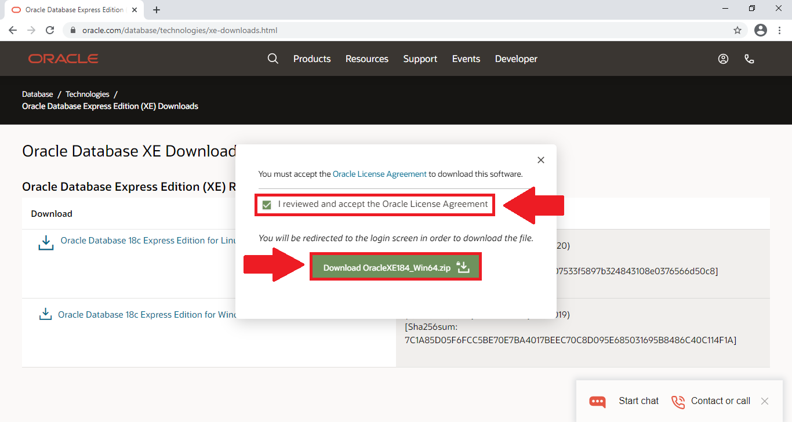
Task: Open the site search magnifier icon
Action: tap(273, 59)
